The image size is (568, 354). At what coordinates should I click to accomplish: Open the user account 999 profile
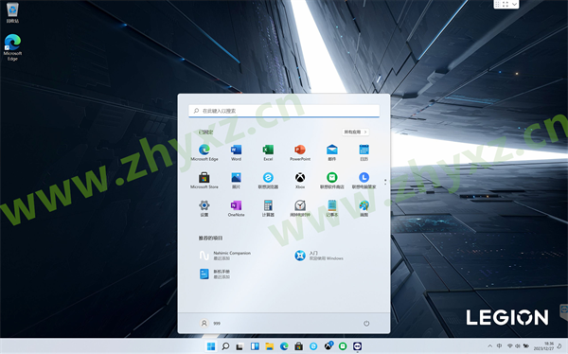point(210,323)
